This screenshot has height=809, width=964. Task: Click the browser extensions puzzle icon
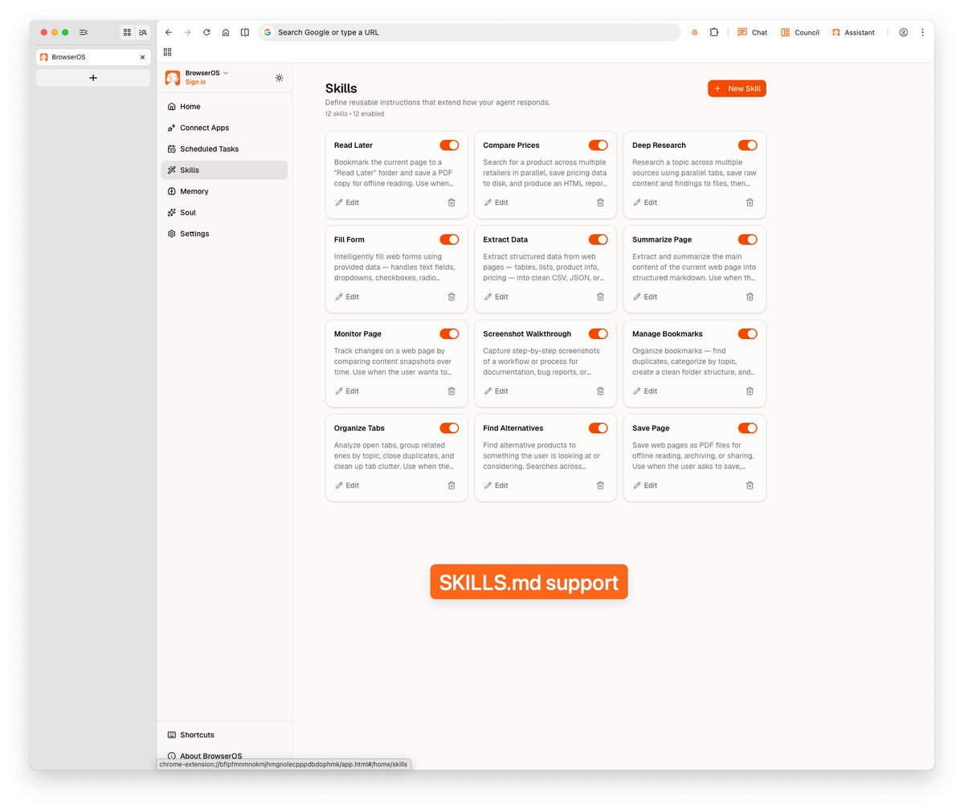click(x=713, y=32)
